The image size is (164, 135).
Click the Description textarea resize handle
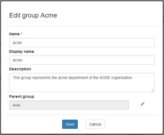tap(152, 90)
